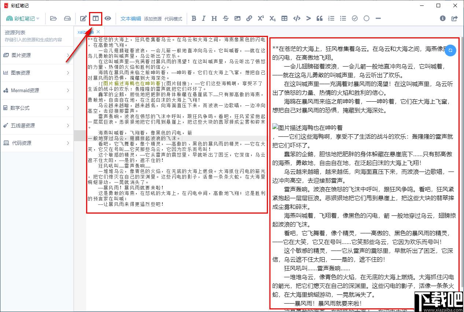Toggle strikethrough formatting

pyautogui.click(x=225, y=18)
